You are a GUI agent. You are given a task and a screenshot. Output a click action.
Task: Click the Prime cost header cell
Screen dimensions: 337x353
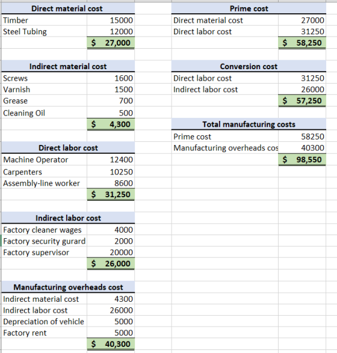(249, 8)
